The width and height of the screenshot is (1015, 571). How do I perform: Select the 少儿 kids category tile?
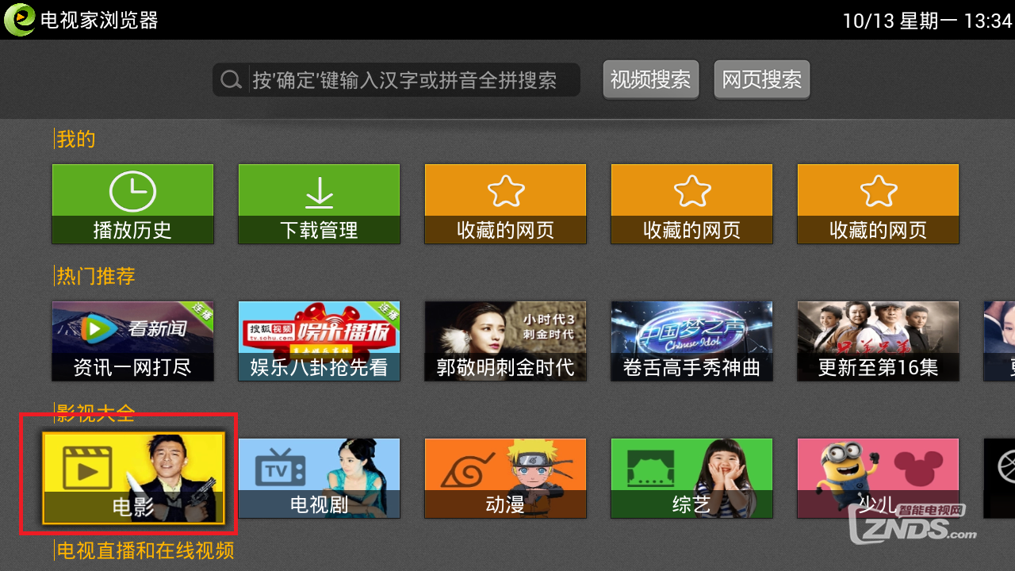coord(878,478)
